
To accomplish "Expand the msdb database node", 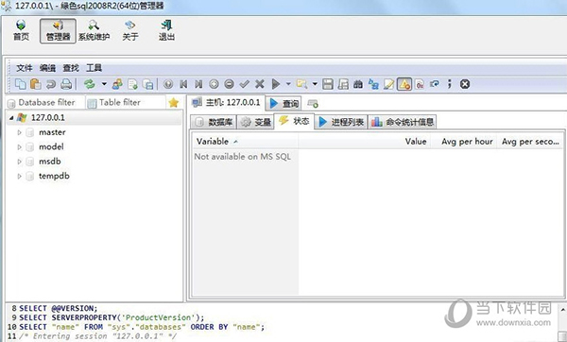I will (20, 162).
